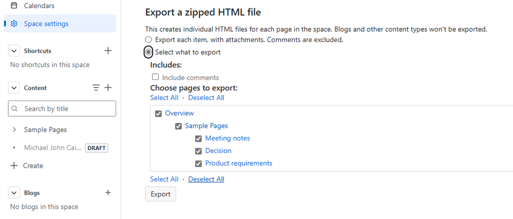The width and height of the screenshot is (513, 219).
Task: Add a blog using the plus icon
Action: (108, 192)
